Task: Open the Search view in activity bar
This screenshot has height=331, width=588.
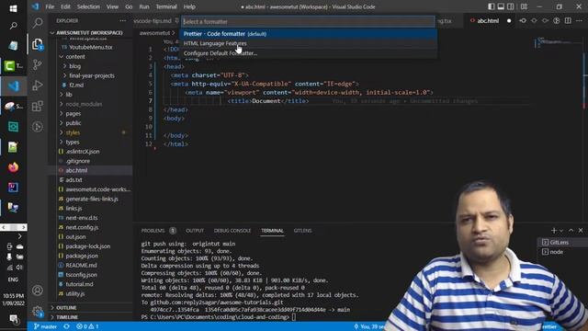Action: (x=37, y=23)
